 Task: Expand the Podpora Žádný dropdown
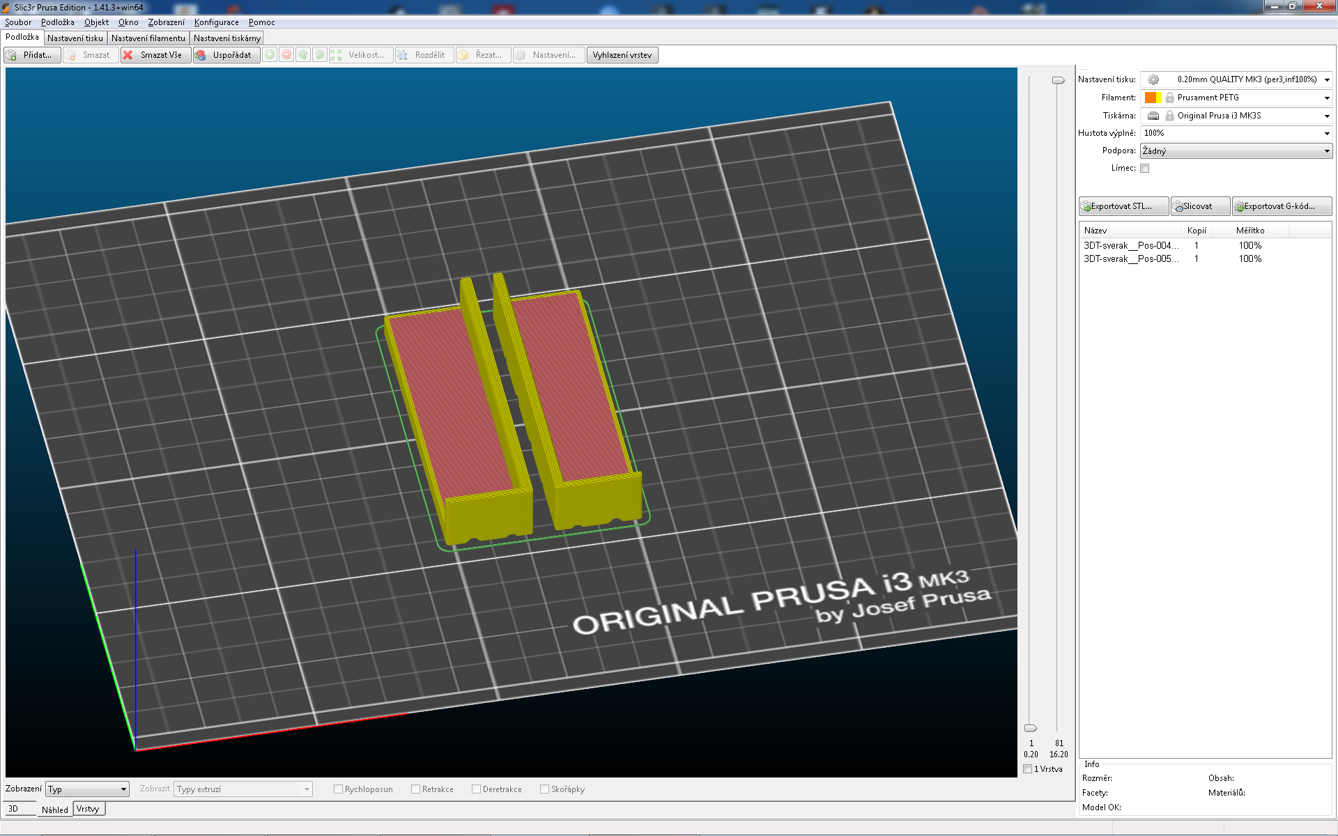pyautogui.click(x=1237, y=150)
